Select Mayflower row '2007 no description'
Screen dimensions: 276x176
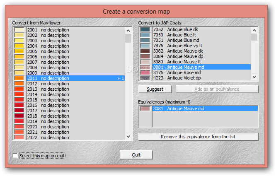coord(76,62)
